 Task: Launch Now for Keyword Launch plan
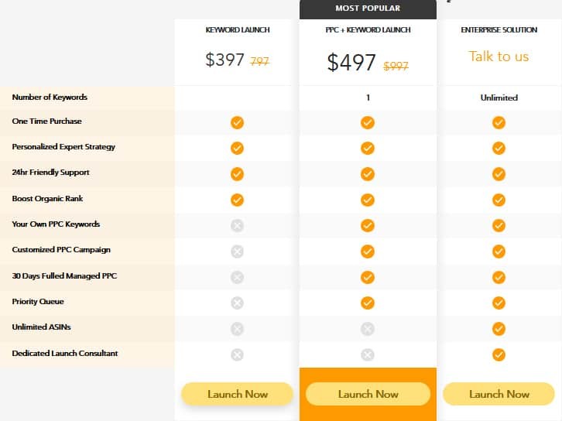tap(238, 394)
